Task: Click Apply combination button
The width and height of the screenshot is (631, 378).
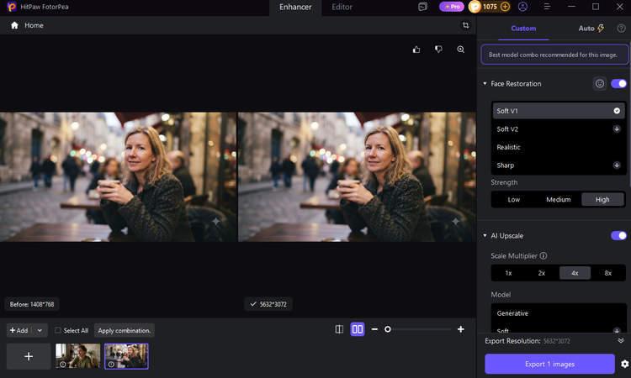Action: pyautogui.click(x=125, y=330)
